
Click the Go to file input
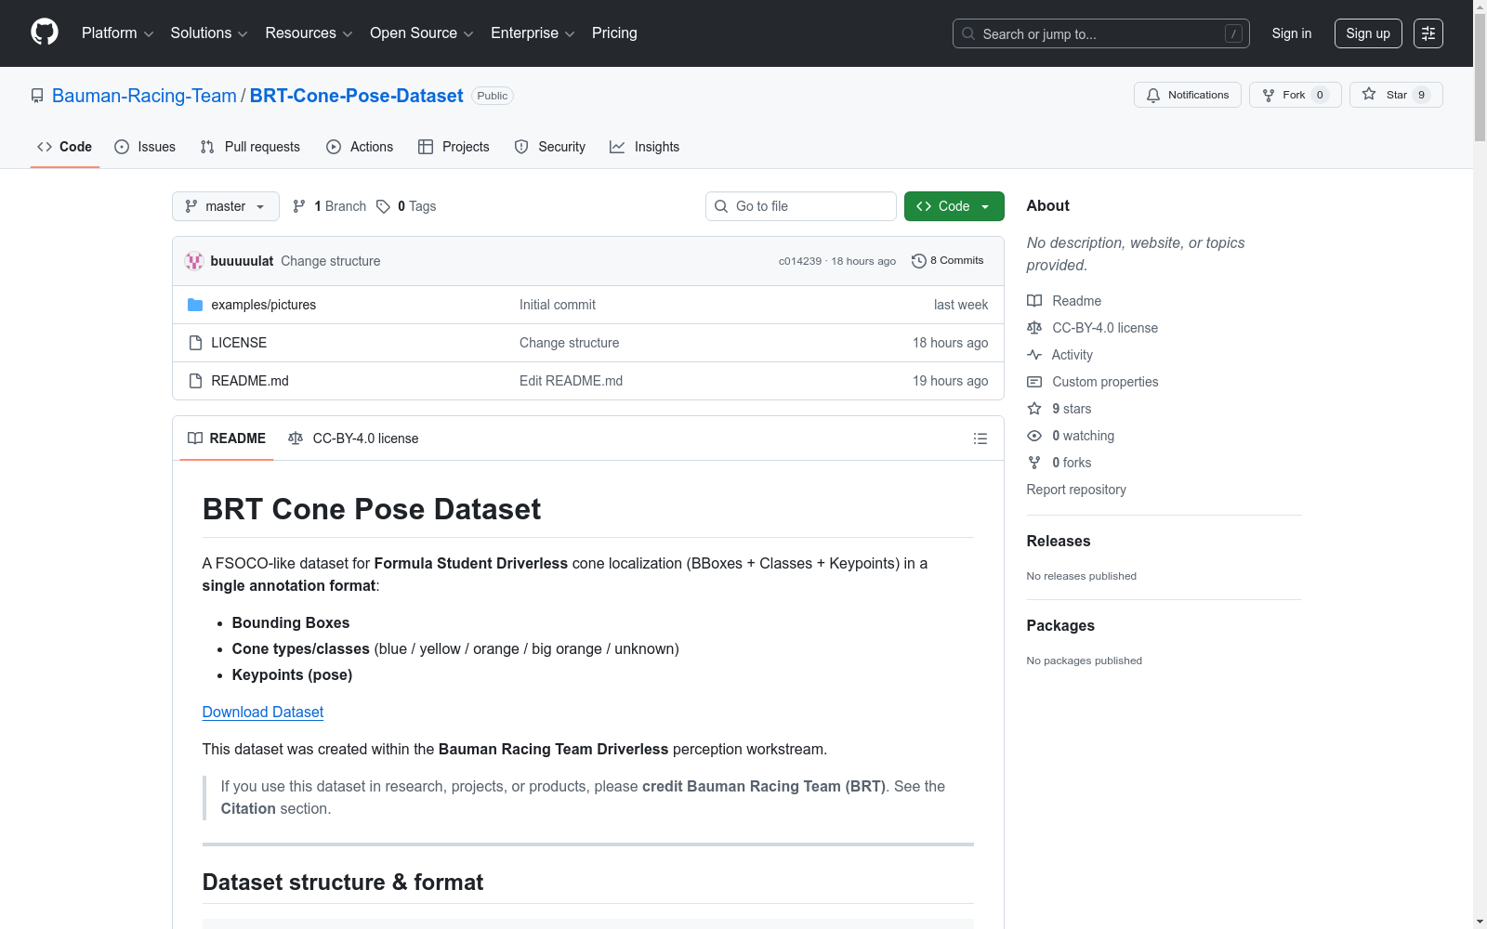(801, 206)
